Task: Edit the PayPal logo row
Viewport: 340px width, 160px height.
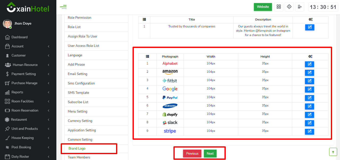Action: tap(309, 98)
